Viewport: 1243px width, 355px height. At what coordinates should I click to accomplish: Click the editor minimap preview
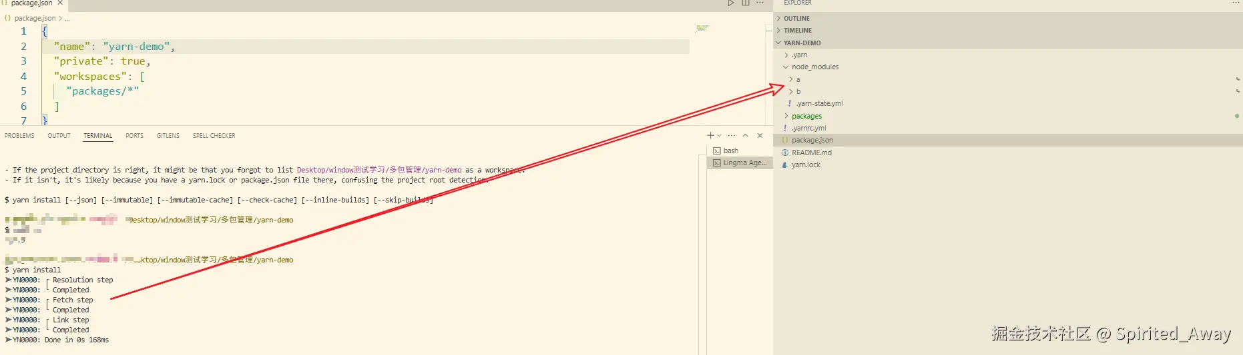(702, 28)
